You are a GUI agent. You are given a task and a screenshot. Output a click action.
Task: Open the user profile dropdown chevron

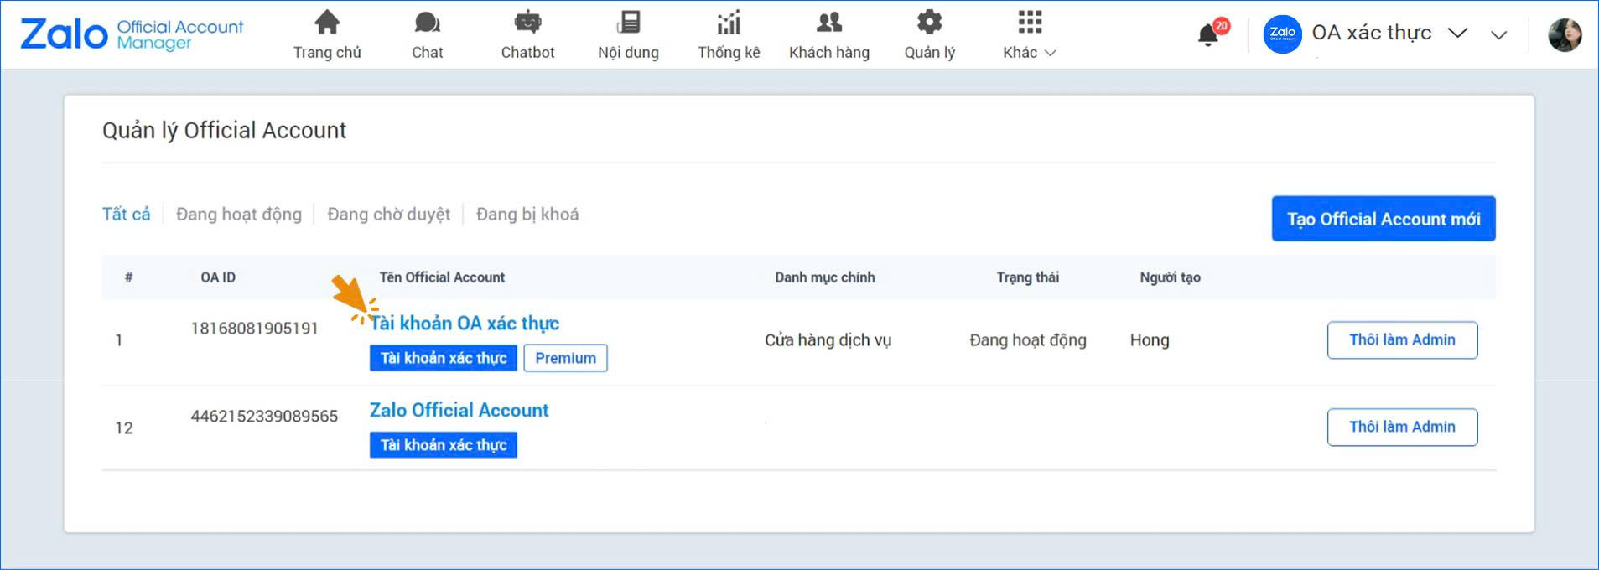[1498, 35]
